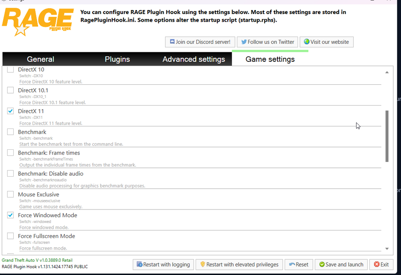Open the Advanced settings tab
Image resolution: width=401 pixels, height=275 pixels.
tap(194, 59)
